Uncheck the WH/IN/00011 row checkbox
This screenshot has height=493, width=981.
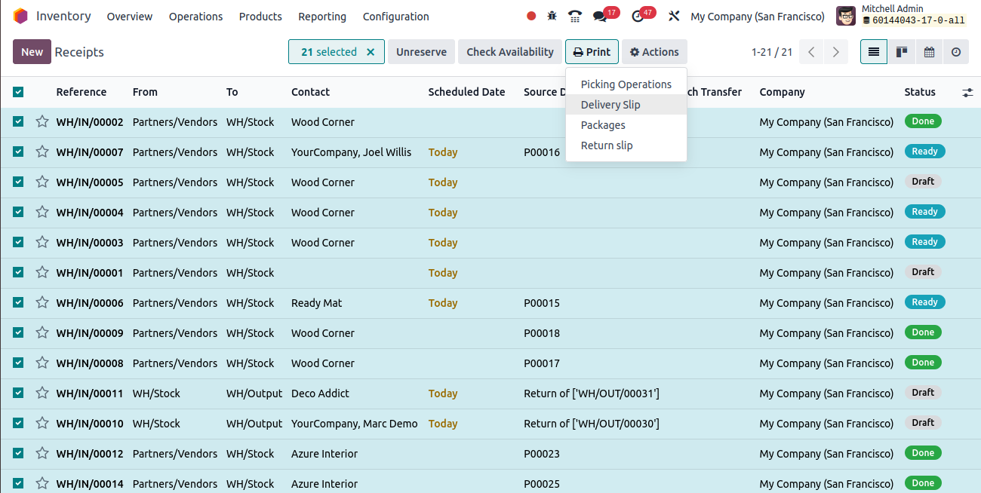point(18,393)
